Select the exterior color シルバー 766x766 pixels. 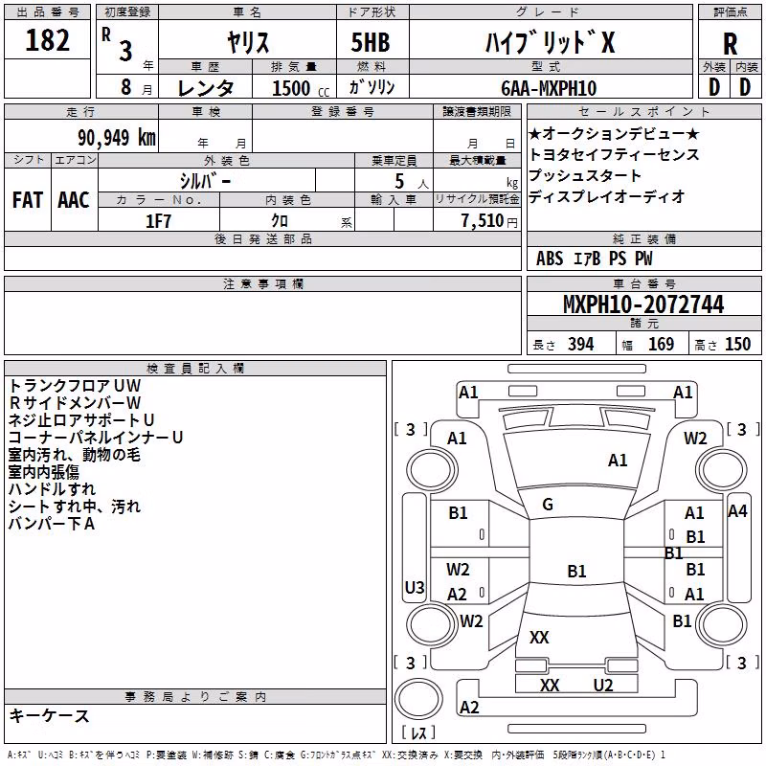coord(205,181)
